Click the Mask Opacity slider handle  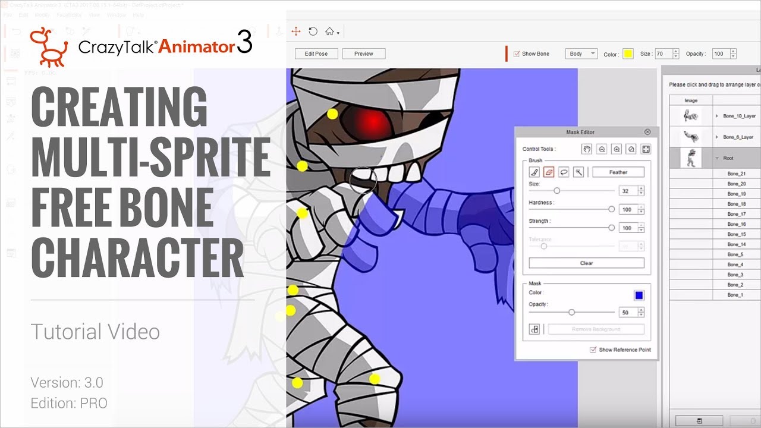point(571,312)
